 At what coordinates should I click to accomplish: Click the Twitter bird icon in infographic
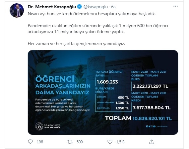click(150, 126)
